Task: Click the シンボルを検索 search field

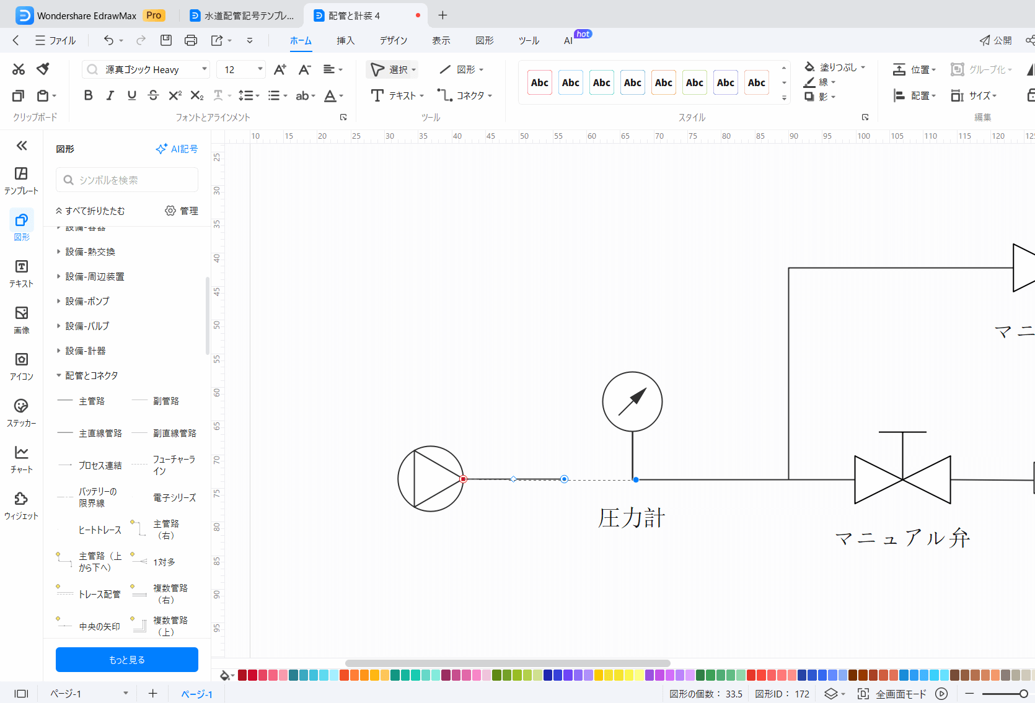Action: pos(126,180)
